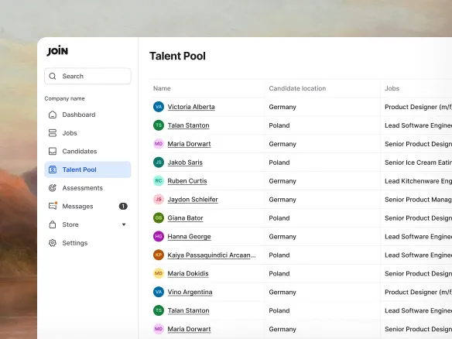
Task: Open Victoria Alberta's profile link
Action: 191,107
